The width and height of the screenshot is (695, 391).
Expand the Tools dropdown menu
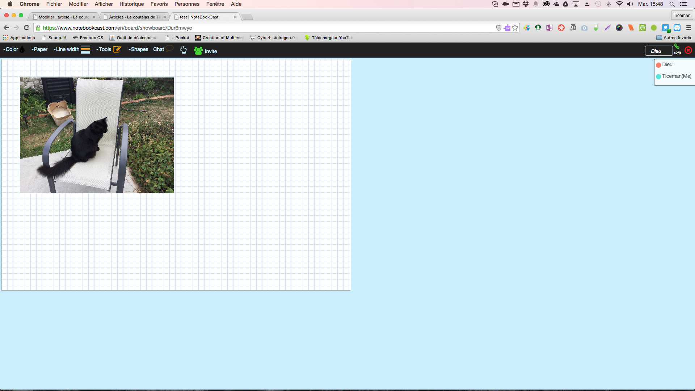pos(104,49)
